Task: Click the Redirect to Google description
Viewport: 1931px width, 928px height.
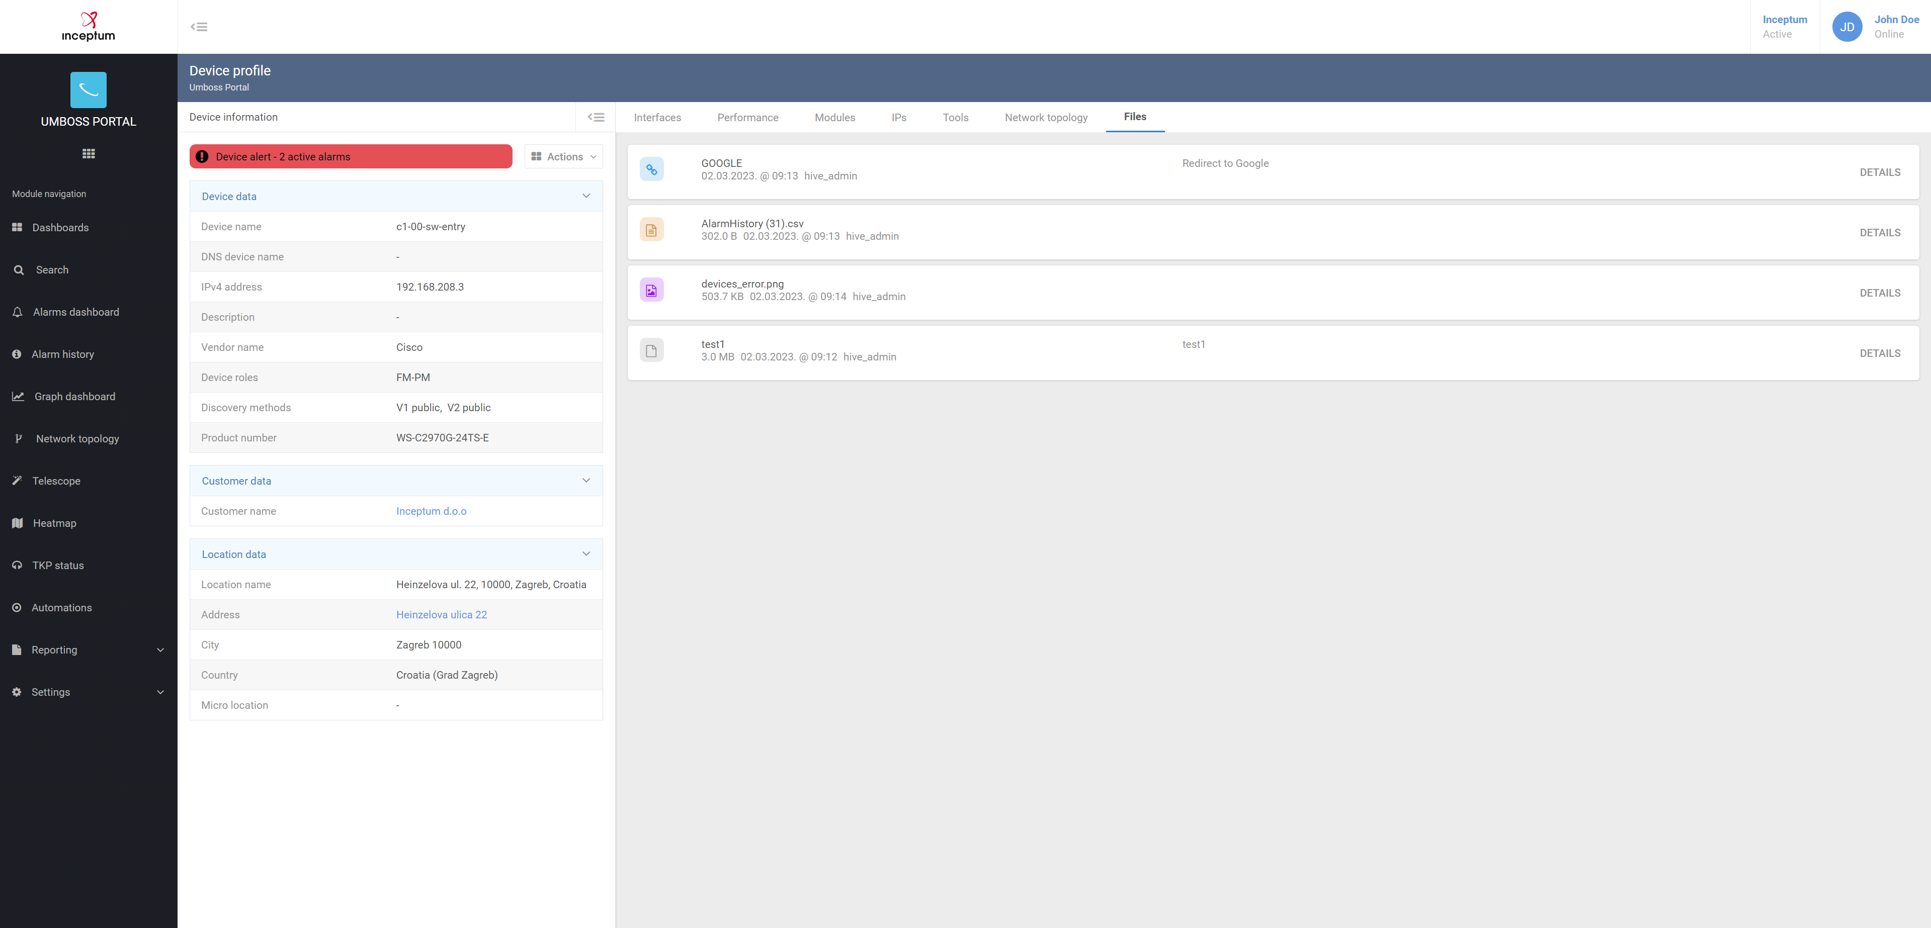Action: 1225,163
